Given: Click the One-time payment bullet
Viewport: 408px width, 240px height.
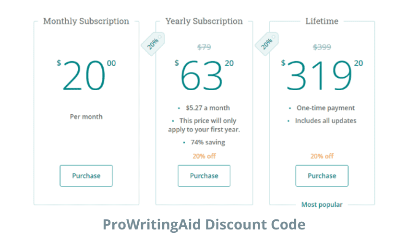Looking at the screenshot, I should point(325,108).
